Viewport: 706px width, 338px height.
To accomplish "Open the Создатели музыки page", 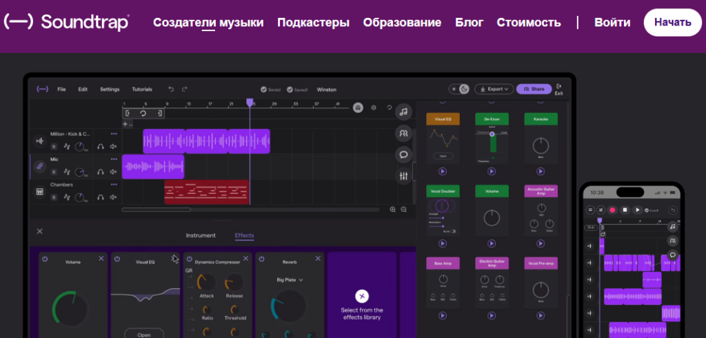I will pyautogui.click(x=208, y=23).
